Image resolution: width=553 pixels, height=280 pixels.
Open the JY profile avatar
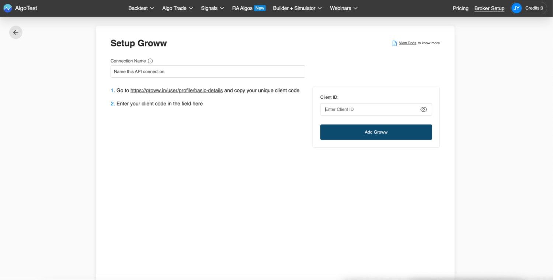517,8
